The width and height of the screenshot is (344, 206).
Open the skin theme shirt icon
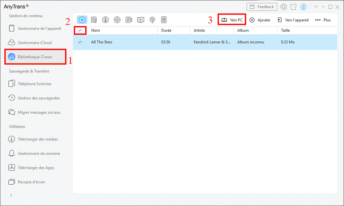point(293,7)
